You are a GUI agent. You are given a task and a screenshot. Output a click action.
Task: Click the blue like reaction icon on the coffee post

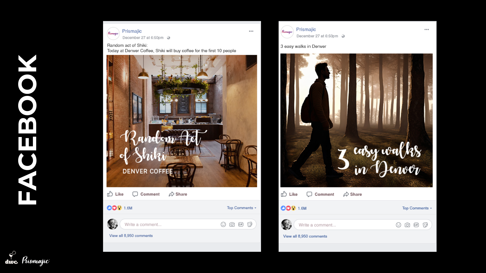click(x=109, y=208)
